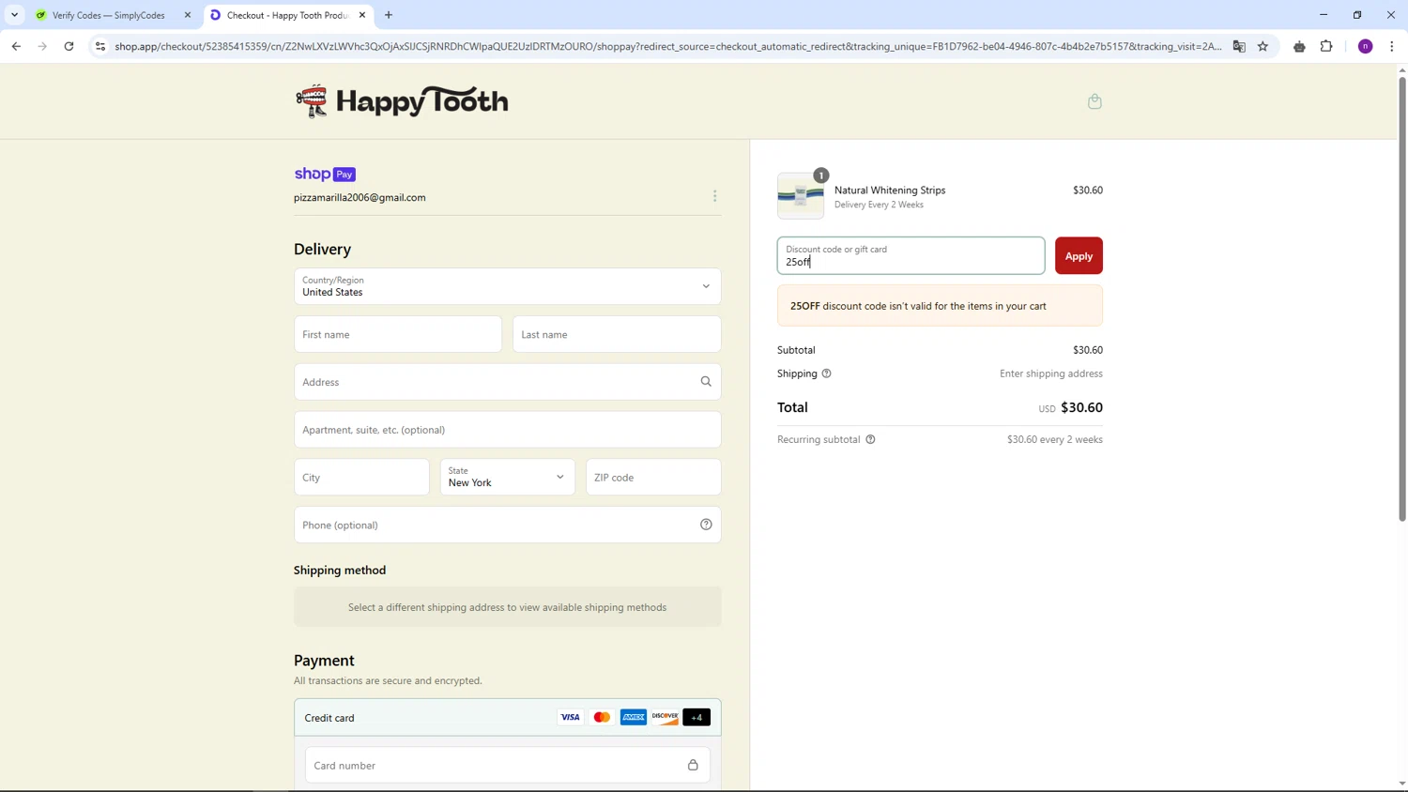Click the American Express logo
This screenshot has height=792, width=1408.
(634, 717)
